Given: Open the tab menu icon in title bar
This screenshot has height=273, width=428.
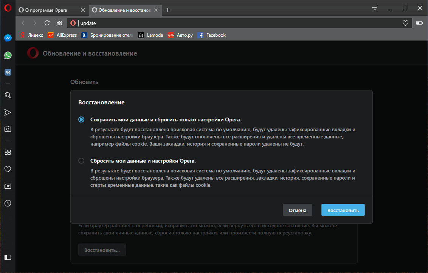Looking at the screenshot, I should pos(374,8).
